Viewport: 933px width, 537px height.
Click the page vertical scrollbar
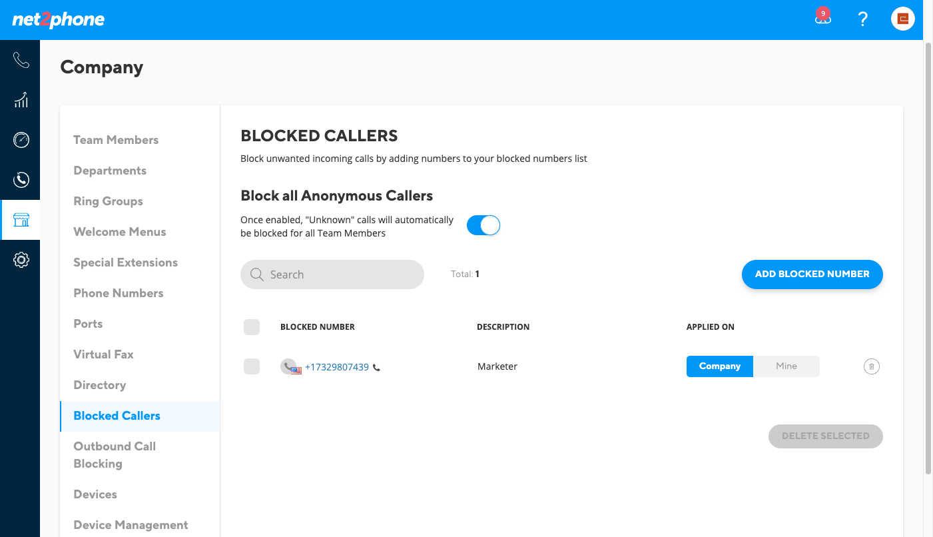928,259
